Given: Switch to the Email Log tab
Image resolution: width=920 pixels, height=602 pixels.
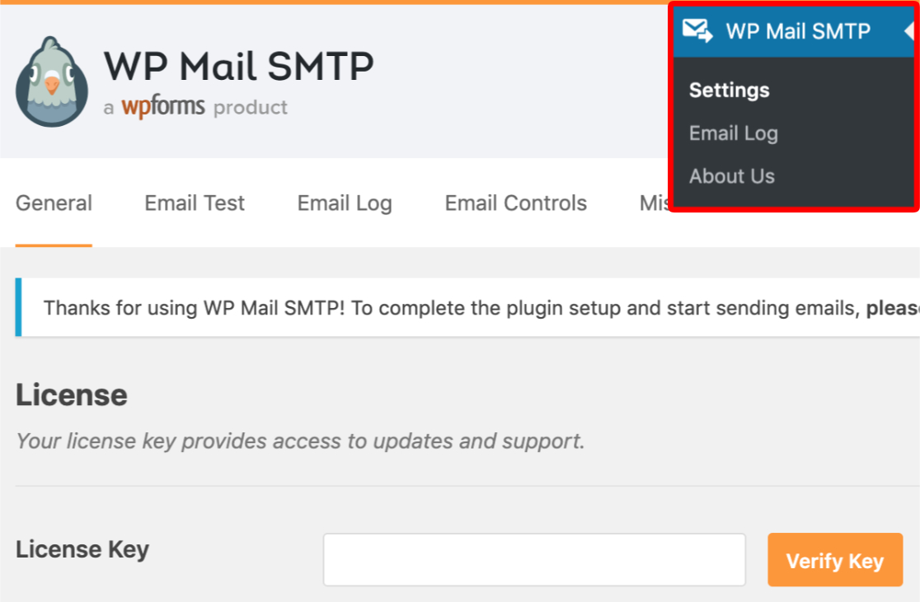Looking at the screenshot, I should click(x=344, y=203).
